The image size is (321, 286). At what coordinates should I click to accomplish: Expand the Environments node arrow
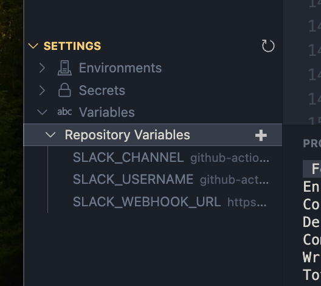[x=42, y=68]
